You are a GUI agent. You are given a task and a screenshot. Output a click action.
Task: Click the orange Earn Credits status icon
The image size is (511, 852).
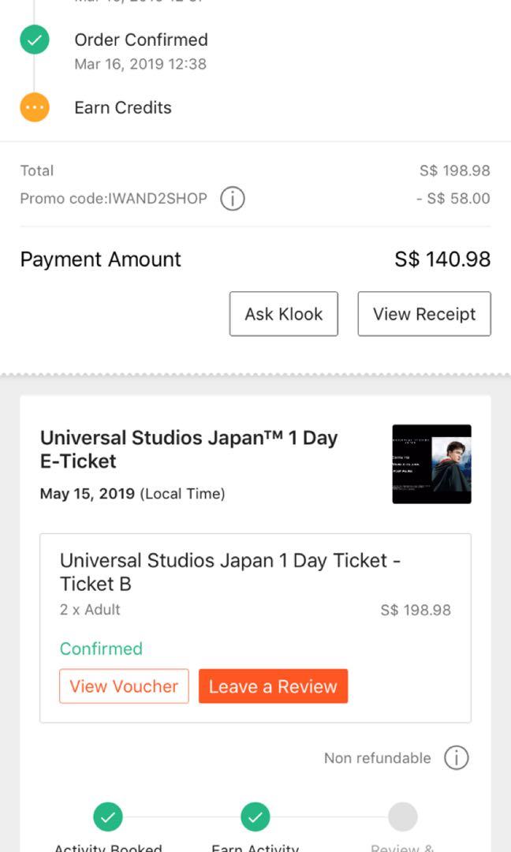[35, 107]
